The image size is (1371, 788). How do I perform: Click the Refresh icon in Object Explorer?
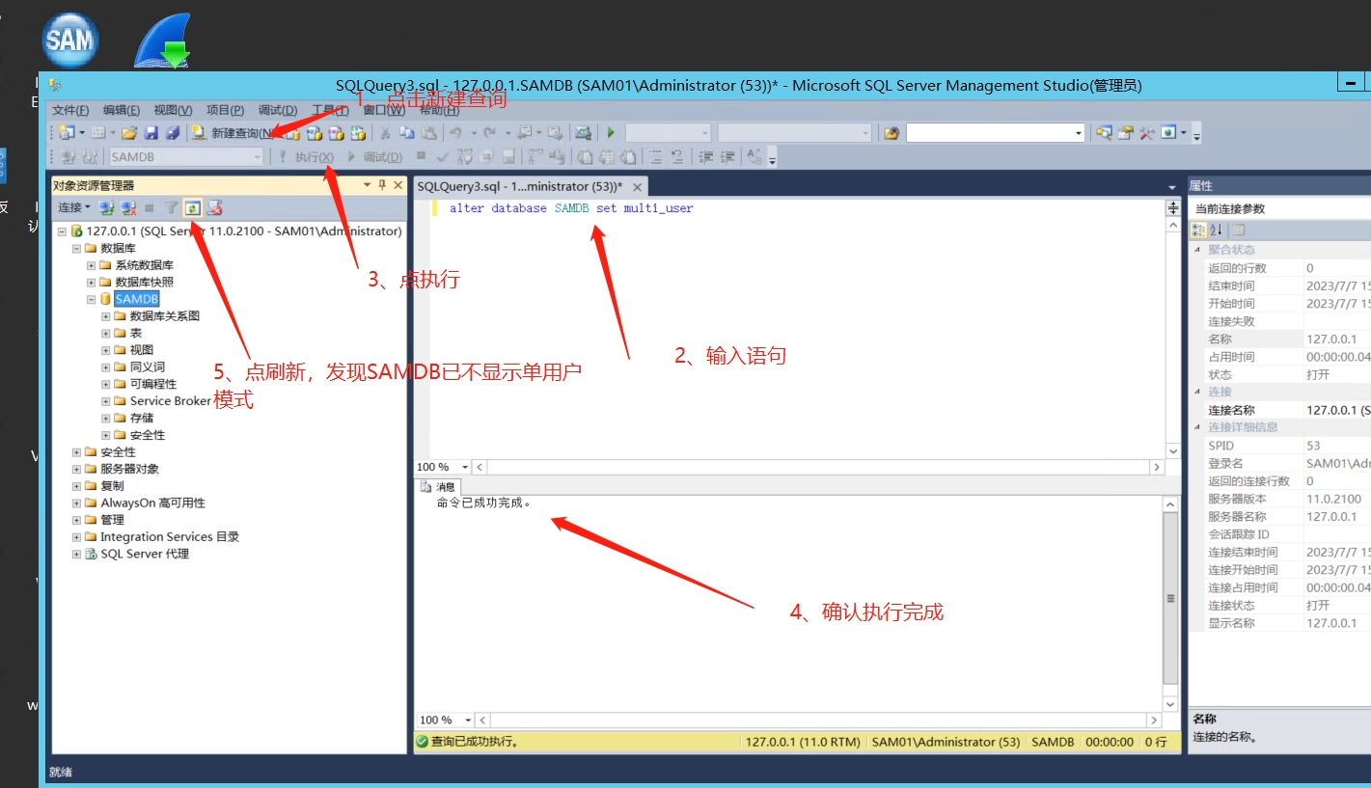[193, 207]
